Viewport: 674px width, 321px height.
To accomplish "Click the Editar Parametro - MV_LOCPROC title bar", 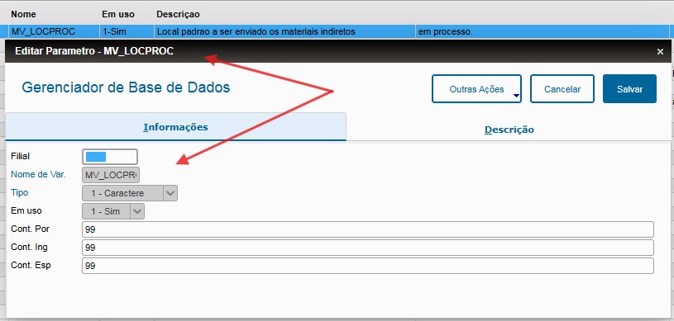I will (x=338, y=51).
